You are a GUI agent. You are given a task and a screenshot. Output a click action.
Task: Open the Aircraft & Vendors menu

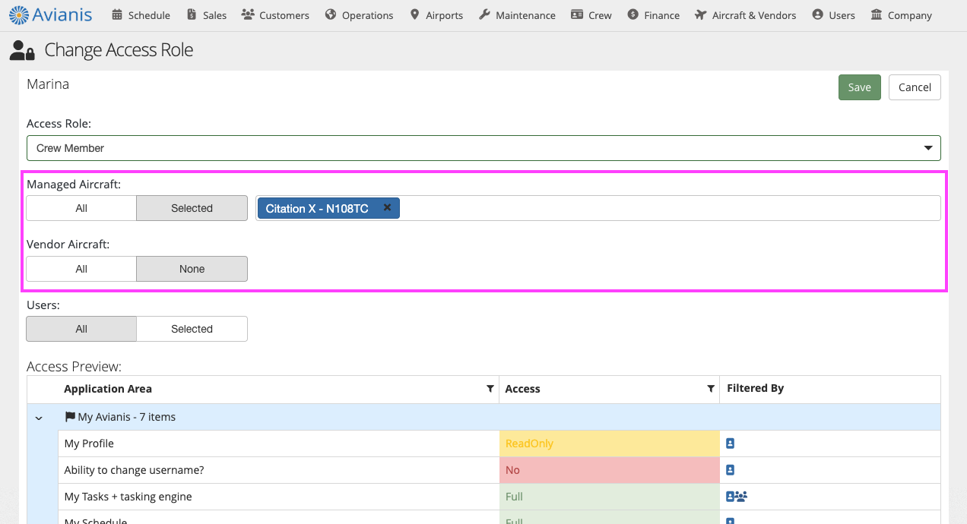(745, 15)
